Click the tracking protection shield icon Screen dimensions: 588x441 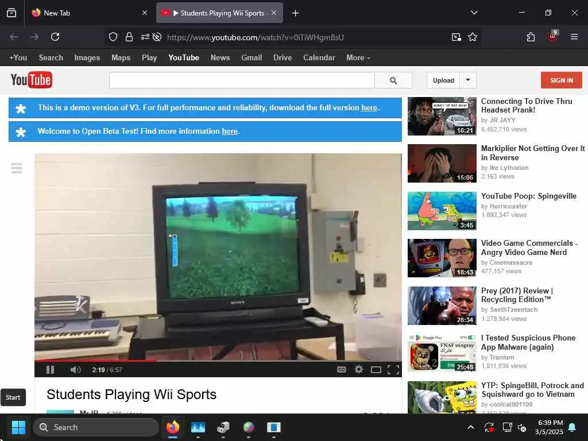click(113, 37)
